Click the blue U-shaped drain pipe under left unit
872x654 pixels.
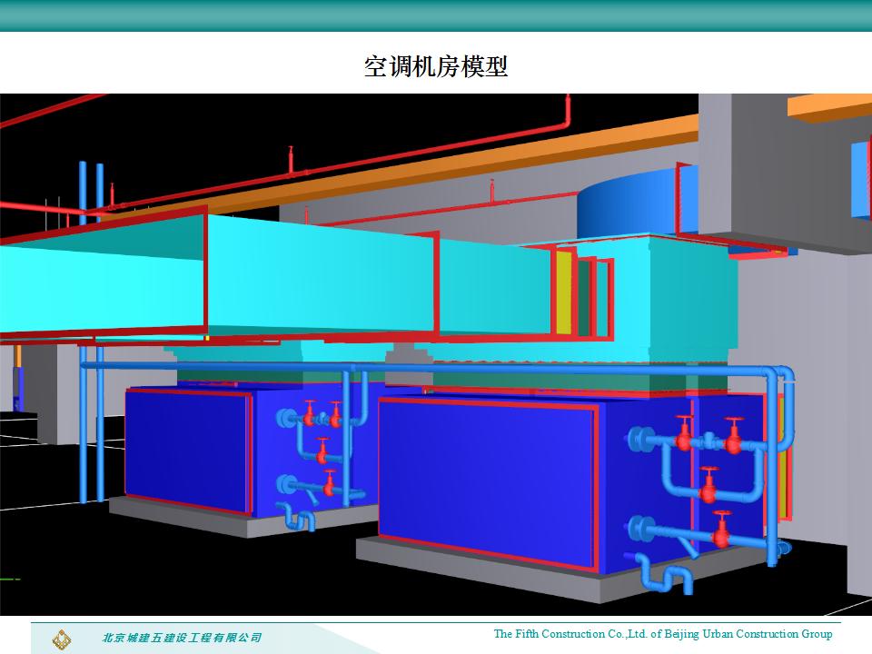(x=298, y=518)
